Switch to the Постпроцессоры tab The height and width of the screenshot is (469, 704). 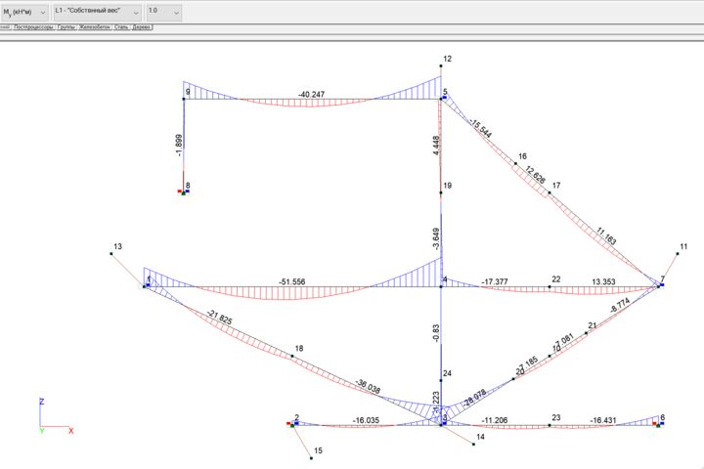click(x=33, y=27)
